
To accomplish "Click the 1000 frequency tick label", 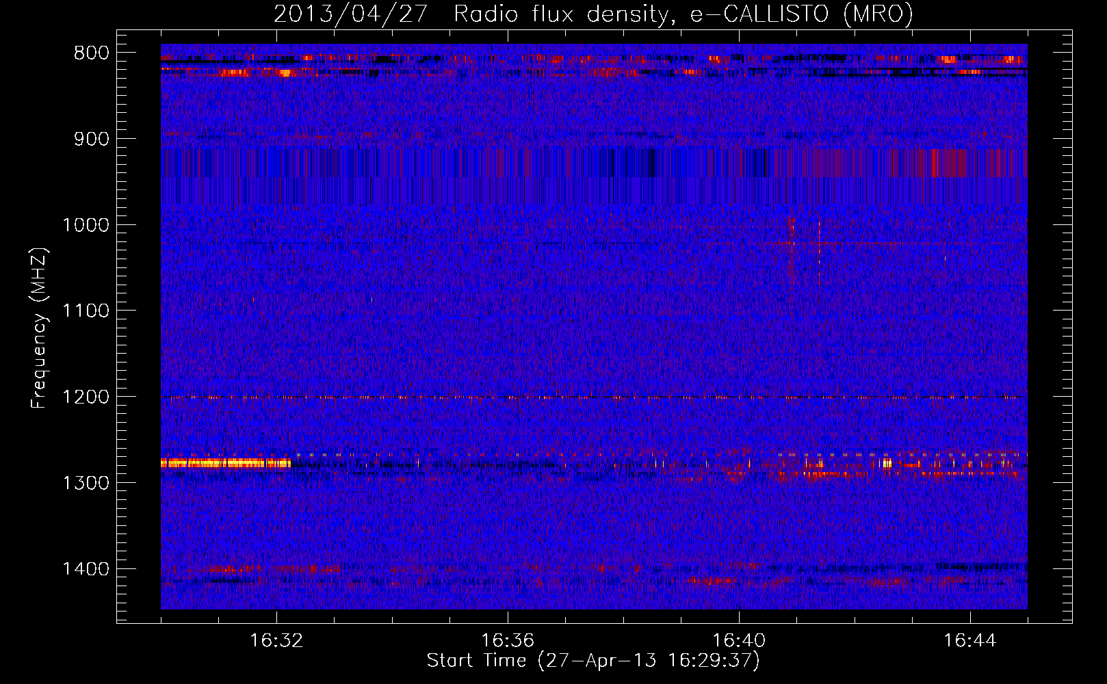I will click(x=86, y=225).
